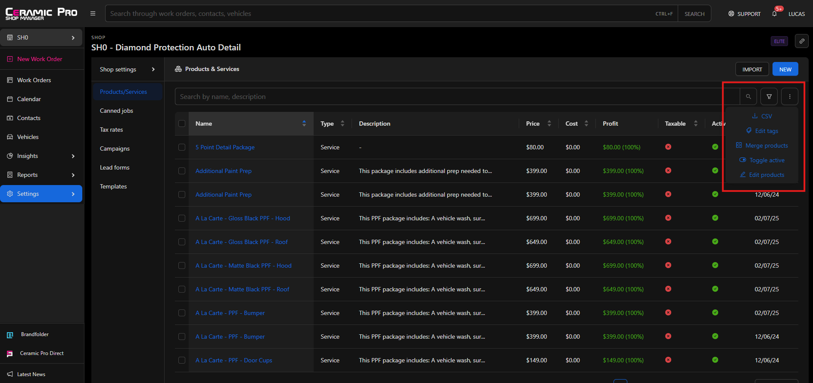This screenshot has height=383, width=813.
Task: Click the Ceramic Pro Shop Manager logo
Action: 41,14
